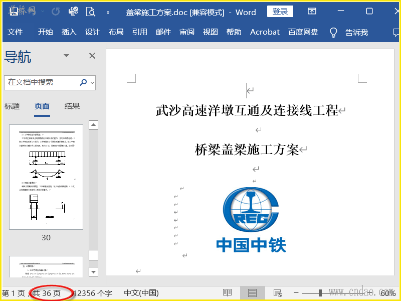Click the 中文(中国) language indicator

pos(141,293)
